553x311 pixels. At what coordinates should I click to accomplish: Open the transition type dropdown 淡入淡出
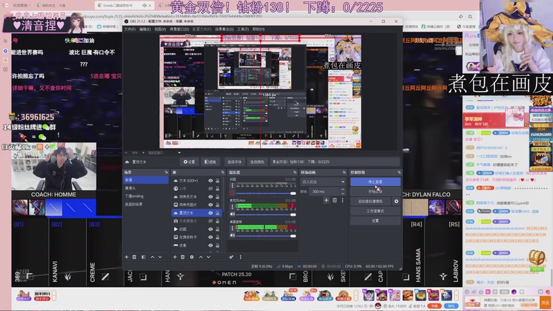[x=323, y=182]
